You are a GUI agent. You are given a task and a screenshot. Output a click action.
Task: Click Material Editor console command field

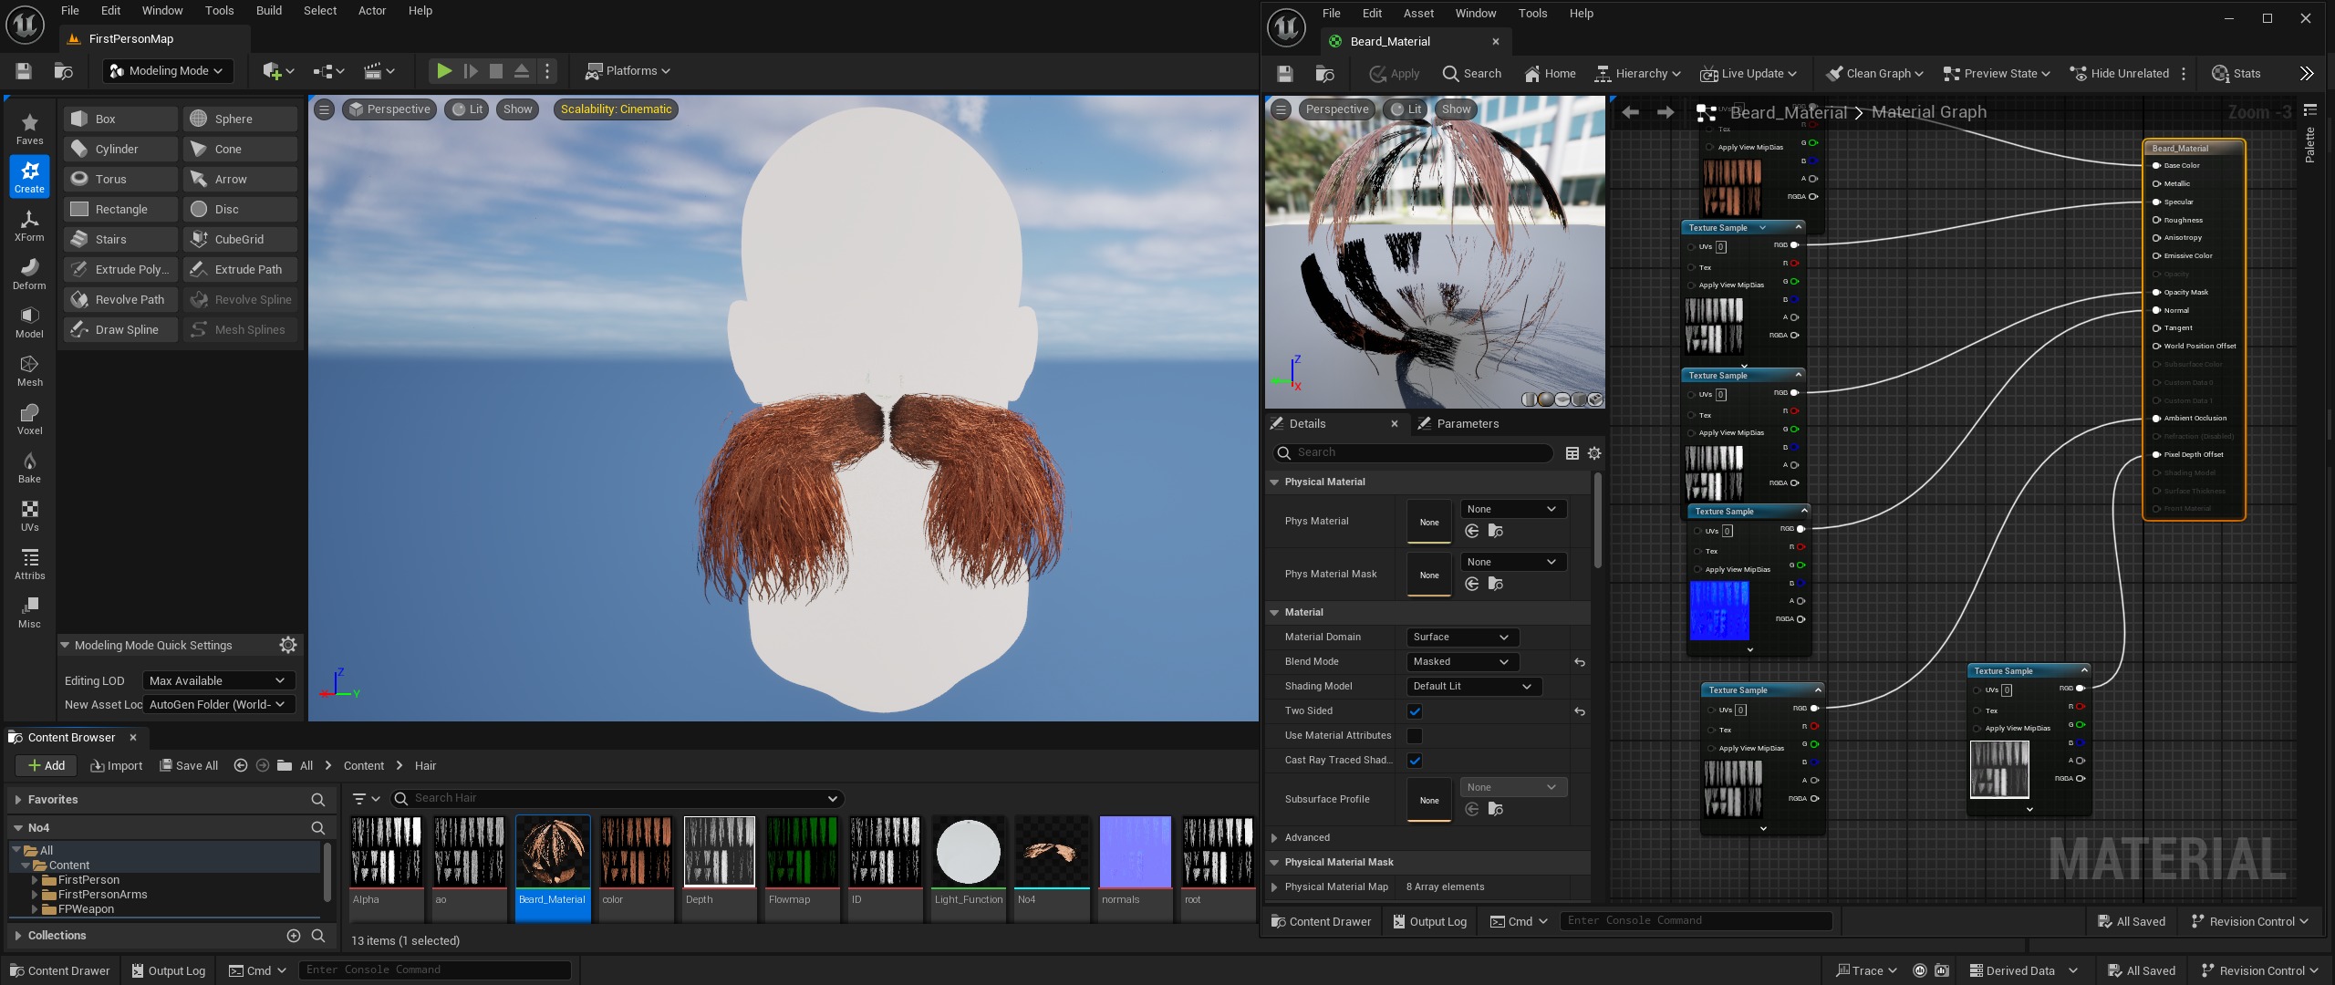click(1697, 920)
